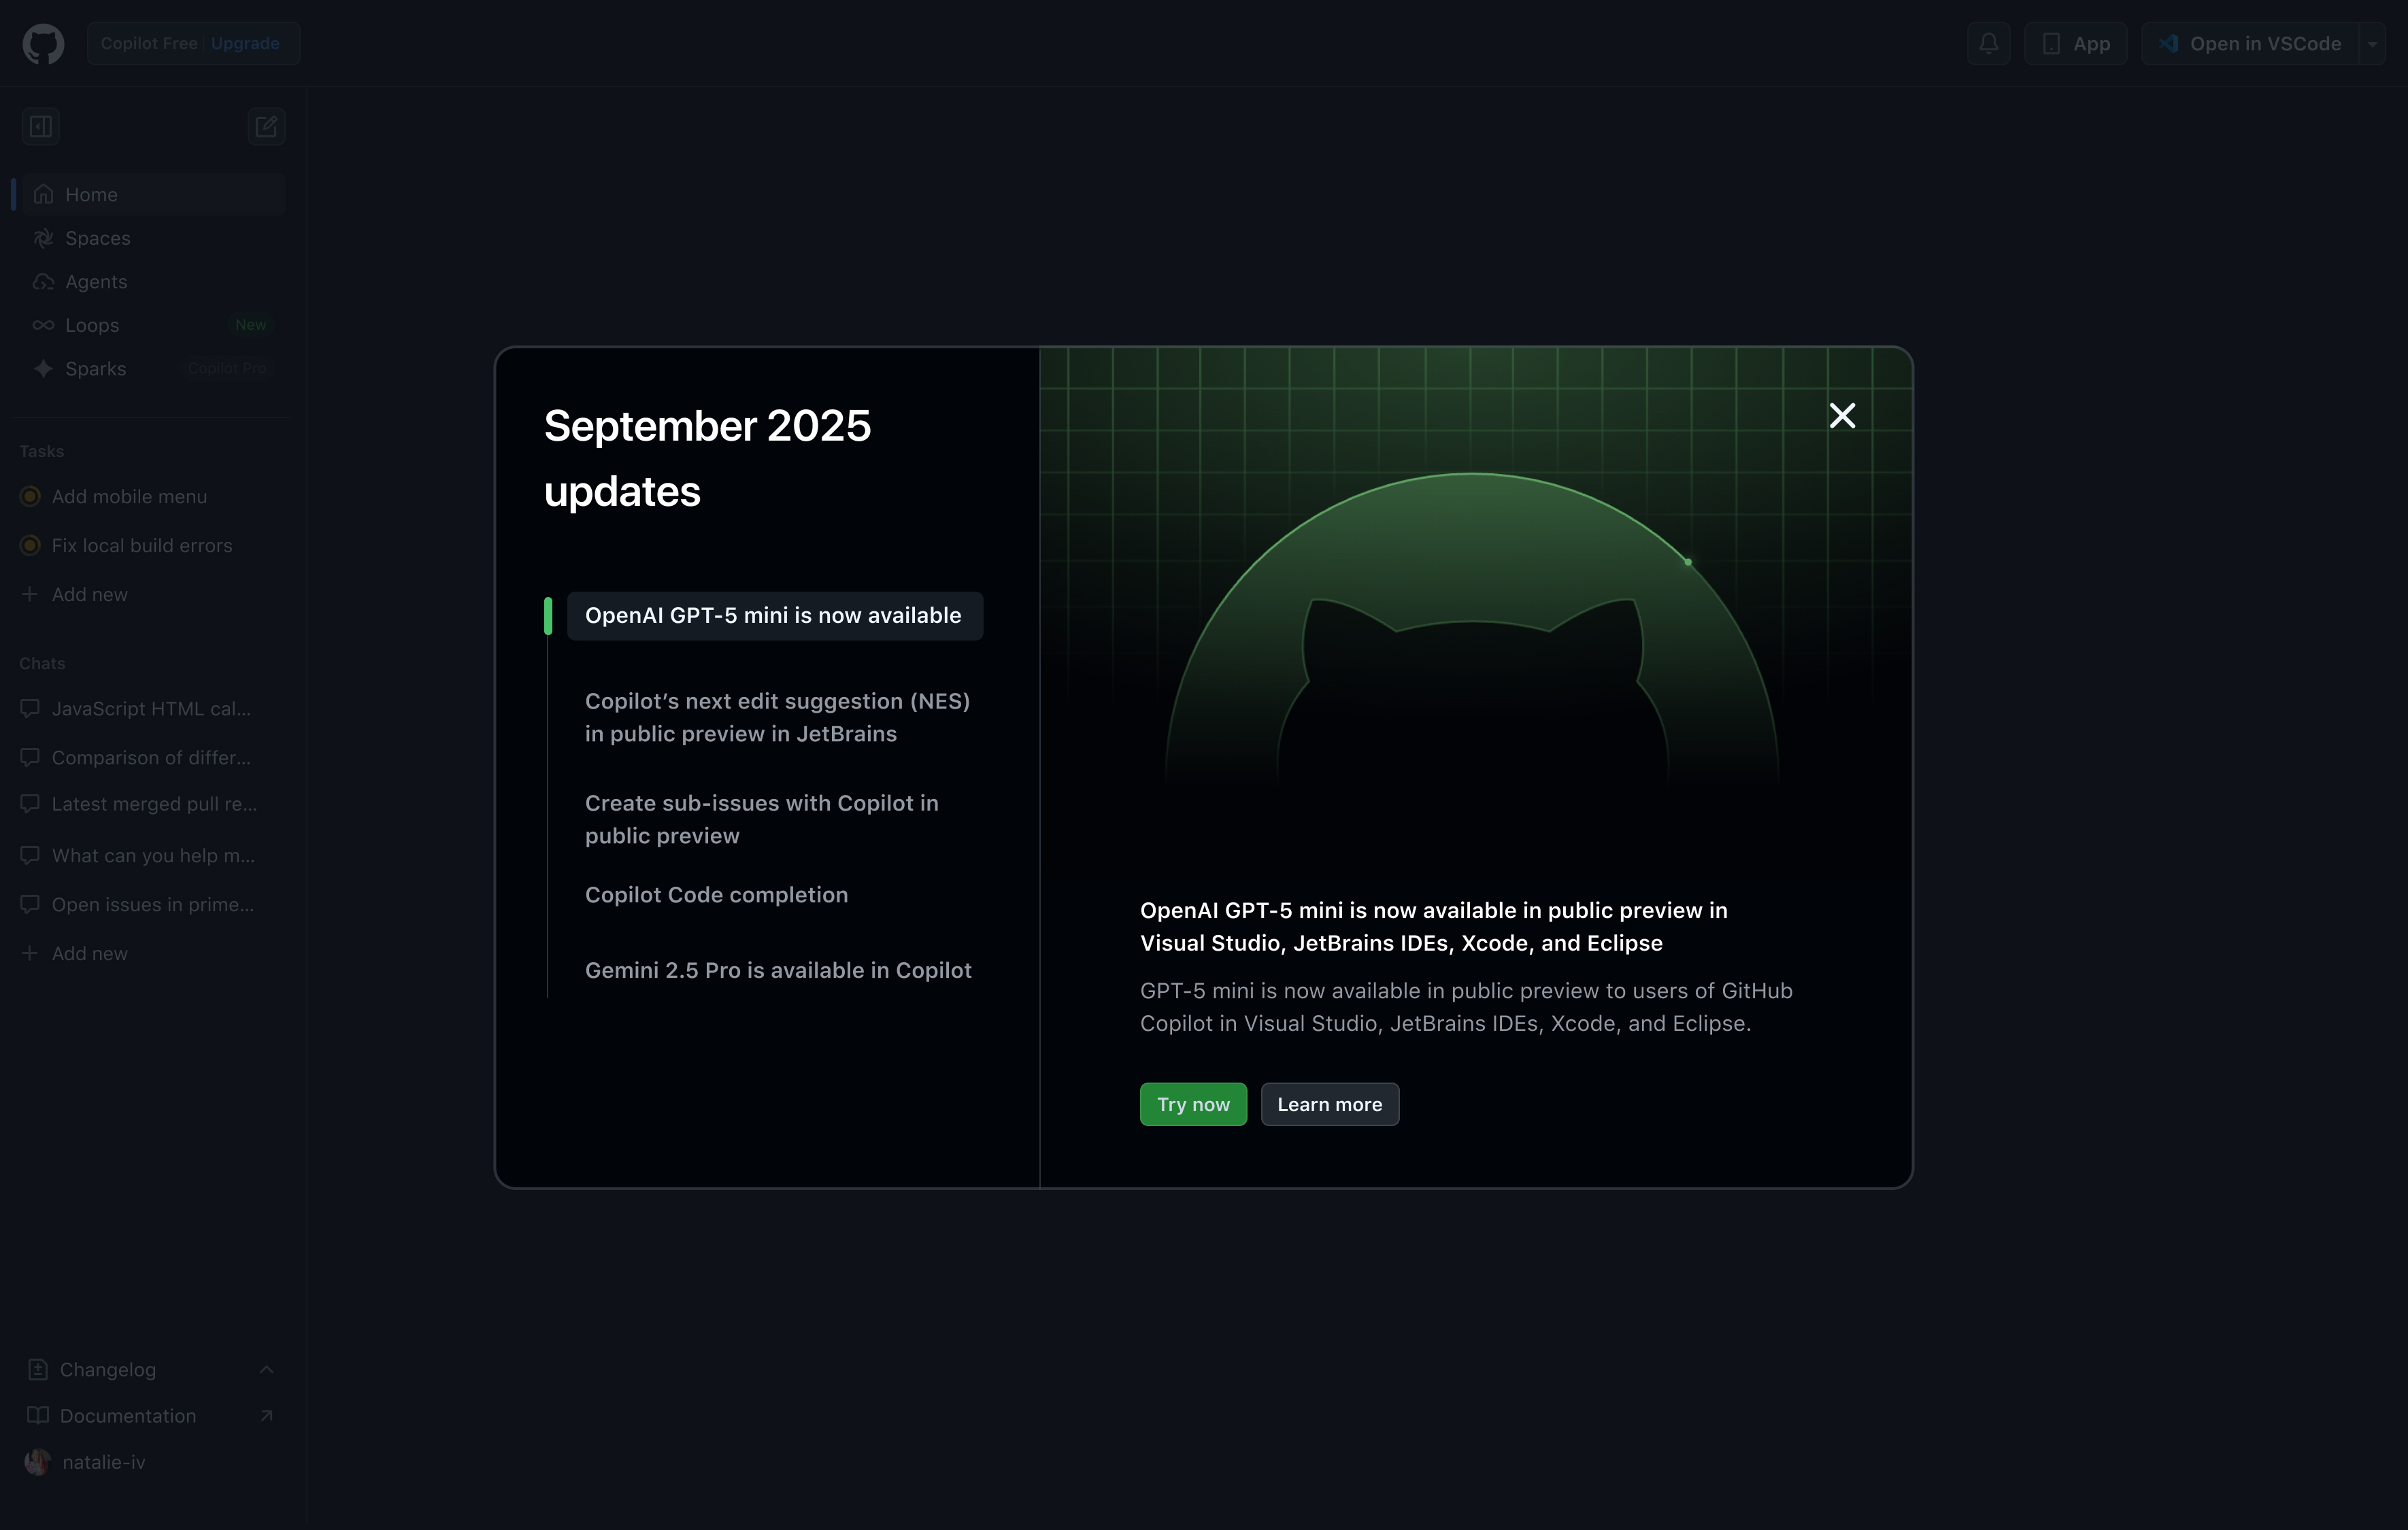Open the notifications bell
Image resolution: width=2408 pixels, height=1530 pixels.
[x=1988, y=44]
